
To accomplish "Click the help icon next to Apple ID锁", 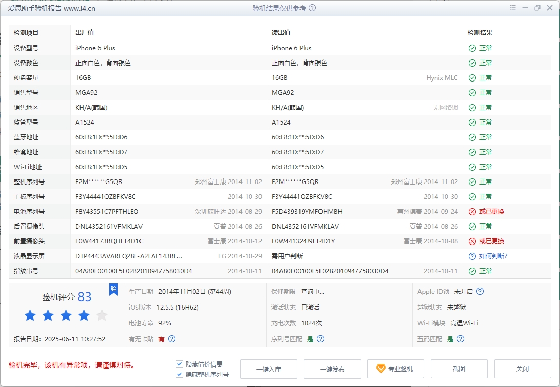I will [480, 291].
